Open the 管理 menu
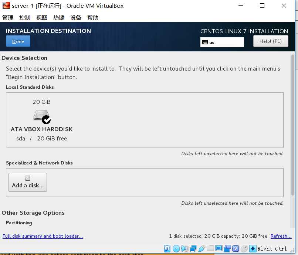The width and height of the screenshot is (298, 255). click(x=8, y=18)
